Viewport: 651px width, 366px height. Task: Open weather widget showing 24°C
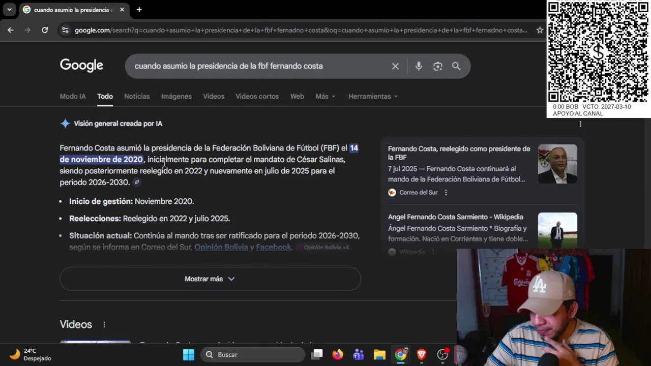(31, 354)
